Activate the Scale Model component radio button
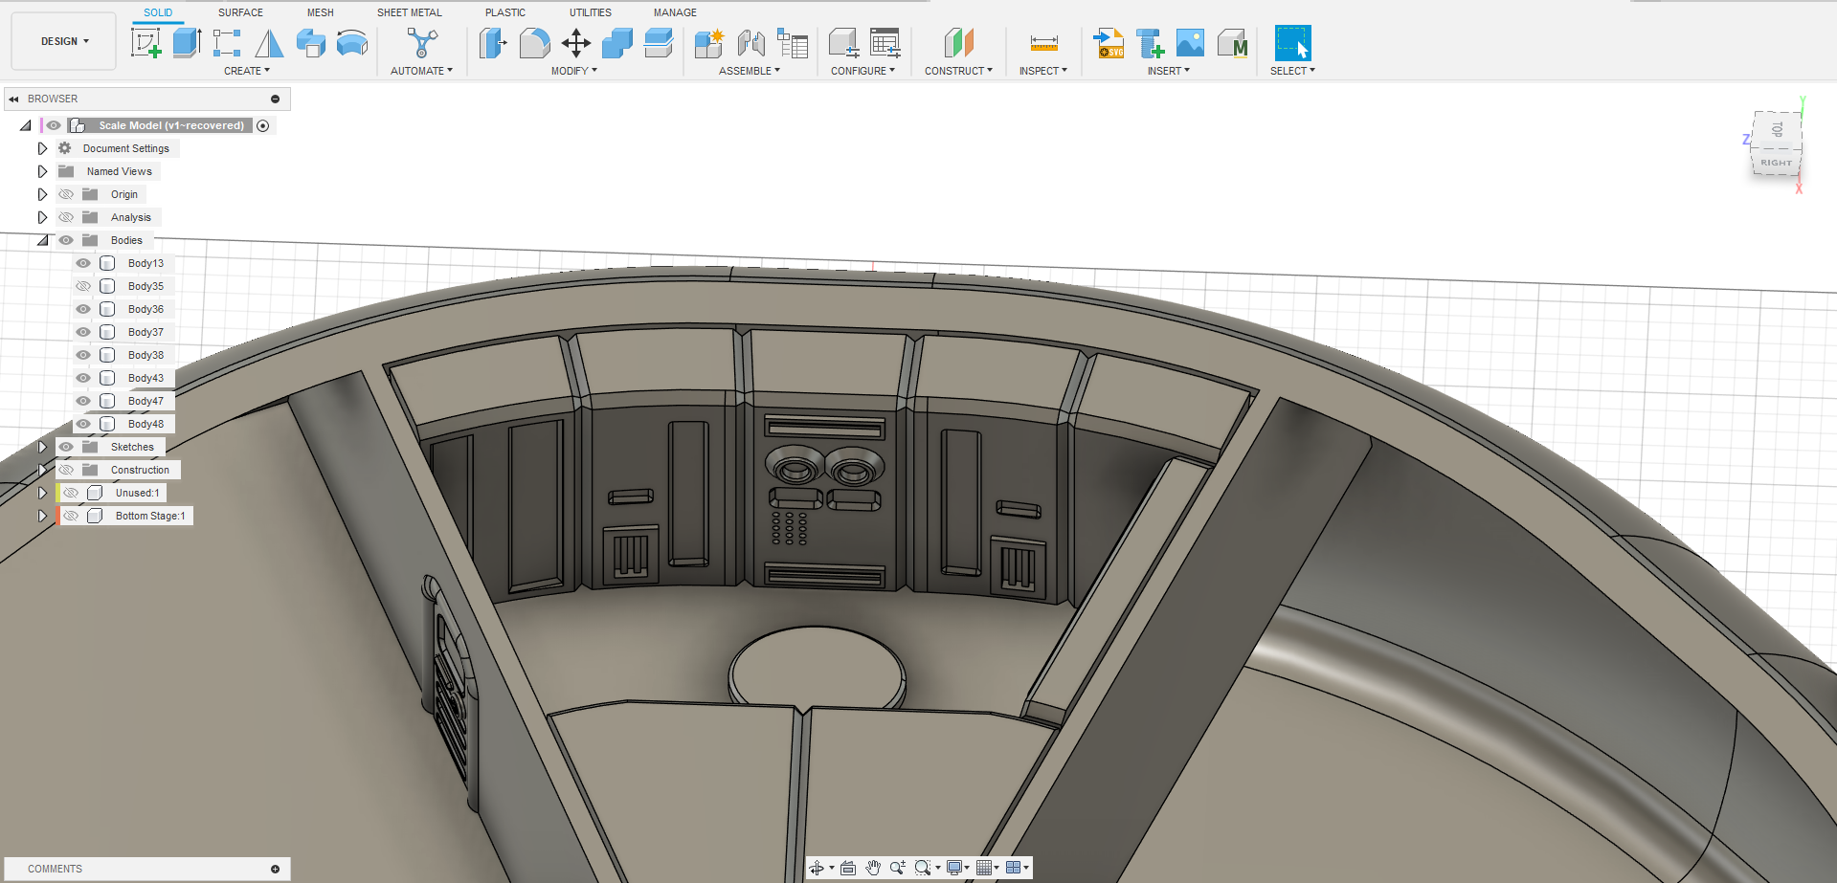Viewport: 1837px width, 883px height. click(263, 125)
